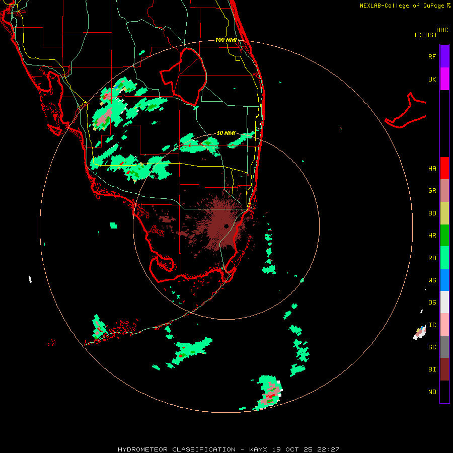Click the ND legend label

[432, 392]
